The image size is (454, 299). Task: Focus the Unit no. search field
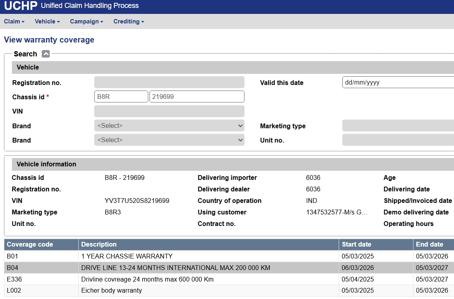[x=398, y=140]
